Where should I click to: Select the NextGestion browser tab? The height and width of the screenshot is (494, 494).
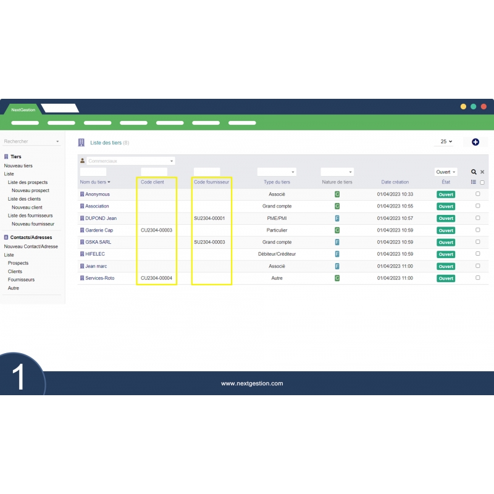(24, 109)
